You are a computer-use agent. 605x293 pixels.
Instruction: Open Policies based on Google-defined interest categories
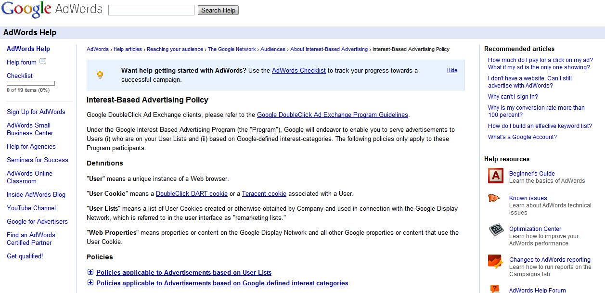(222, 283)
